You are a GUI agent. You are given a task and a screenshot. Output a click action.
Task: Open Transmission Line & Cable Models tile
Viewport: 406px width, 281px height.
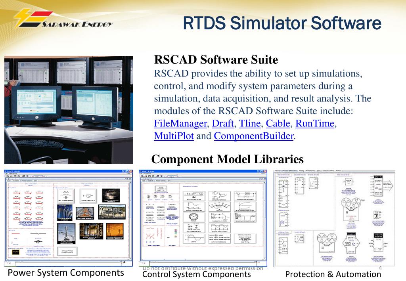[x=115, y=231]
